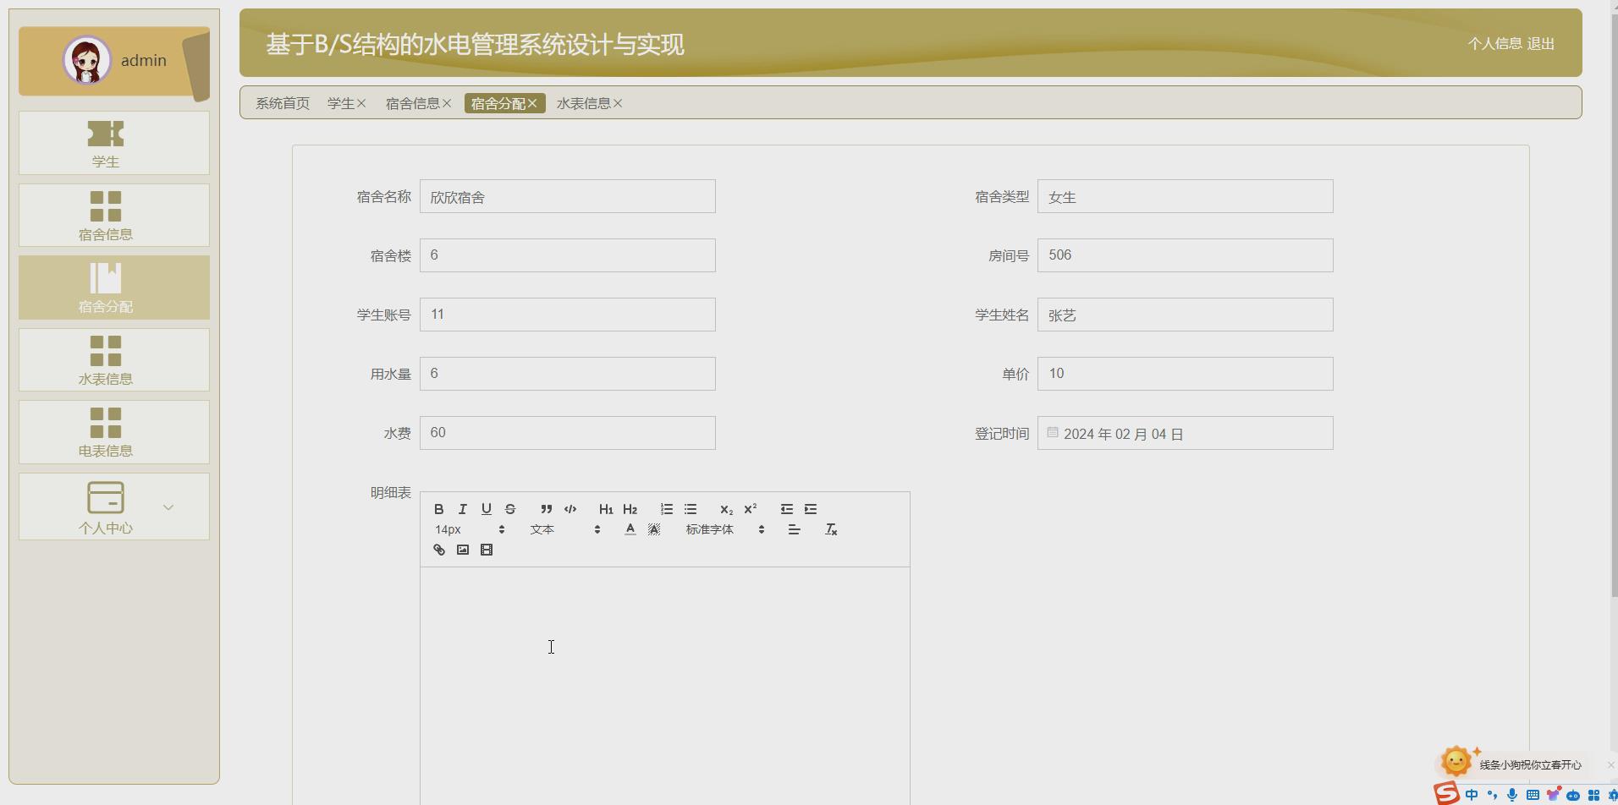Open the 标准字体 font family dropdown
The image size is (1618, 805).
coord(724,529)
